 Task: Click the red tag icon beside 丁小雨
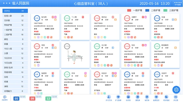(x=83, y=17)
